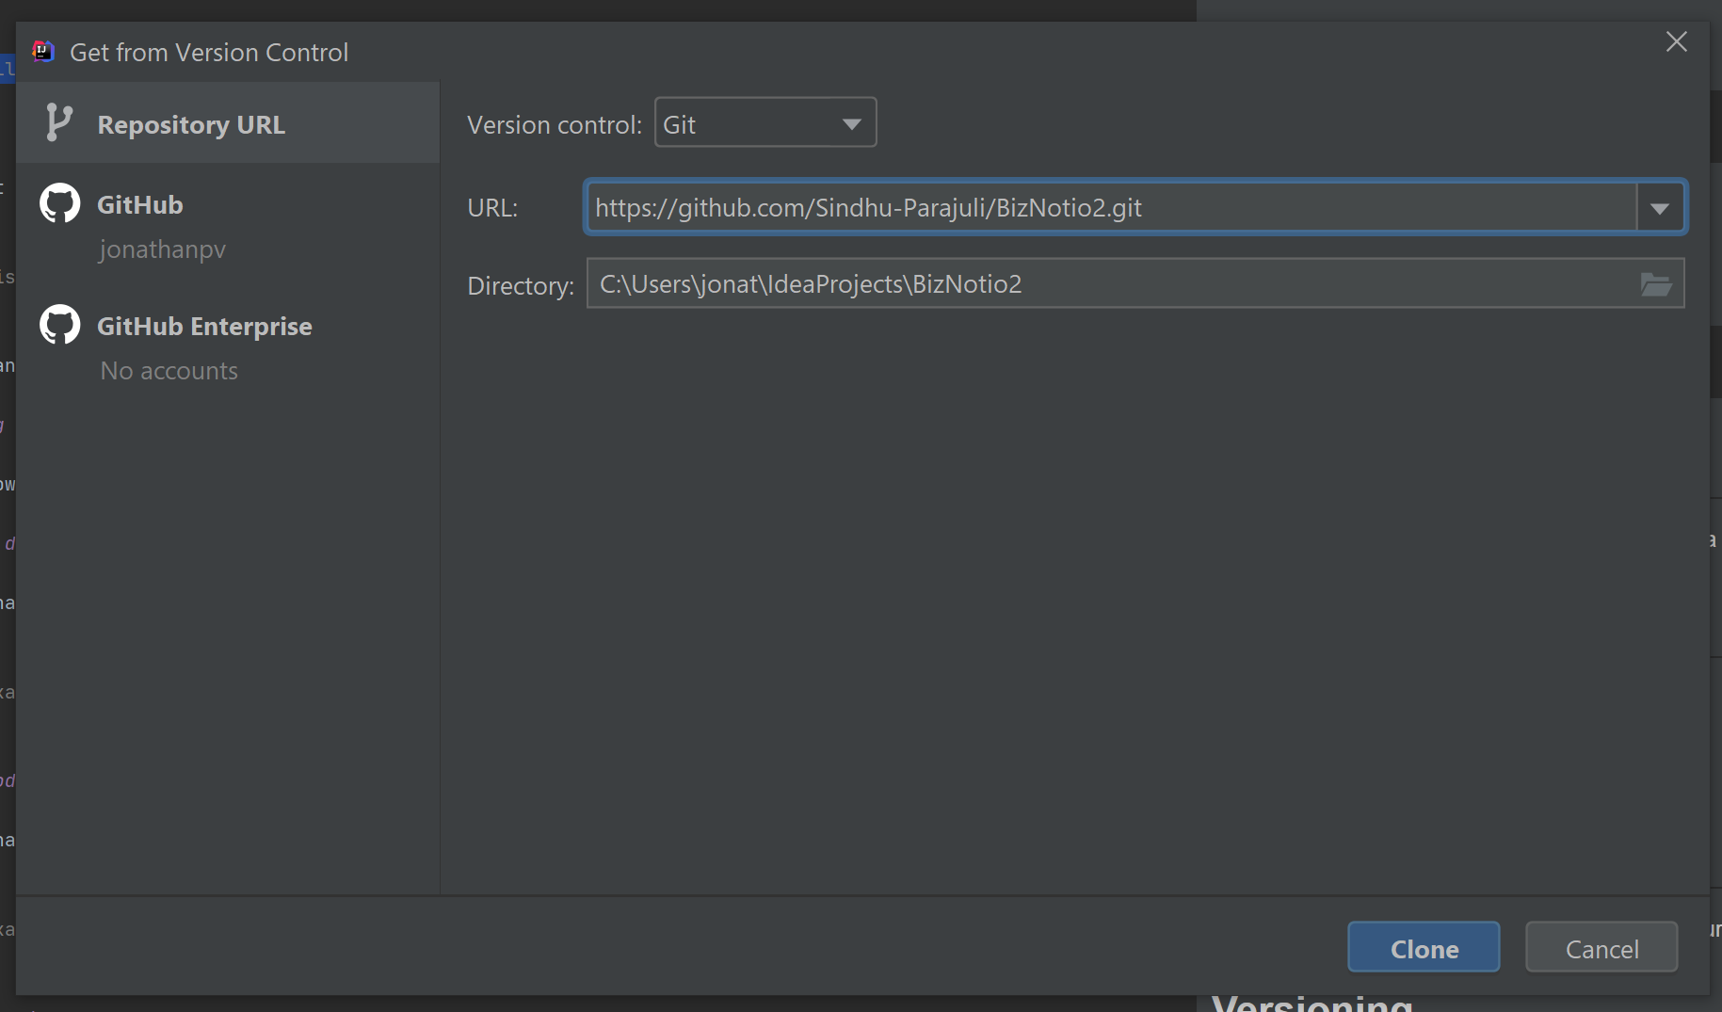Close the Get from Version Control dialog
The image size is (1722, 1012).
coord(1676,41)
